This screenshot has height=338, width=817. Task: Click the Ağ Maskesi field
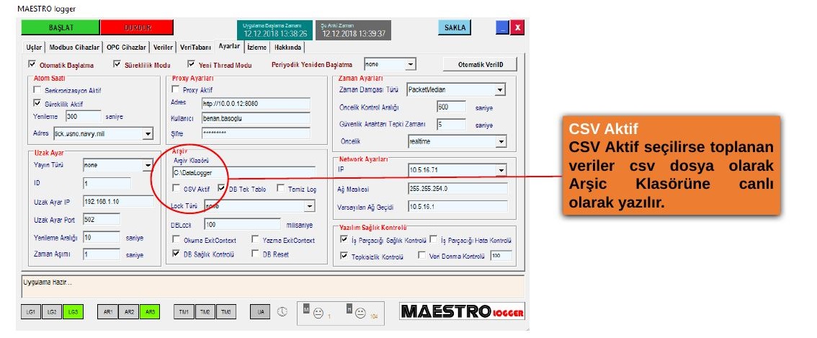(x=457, y=188)
